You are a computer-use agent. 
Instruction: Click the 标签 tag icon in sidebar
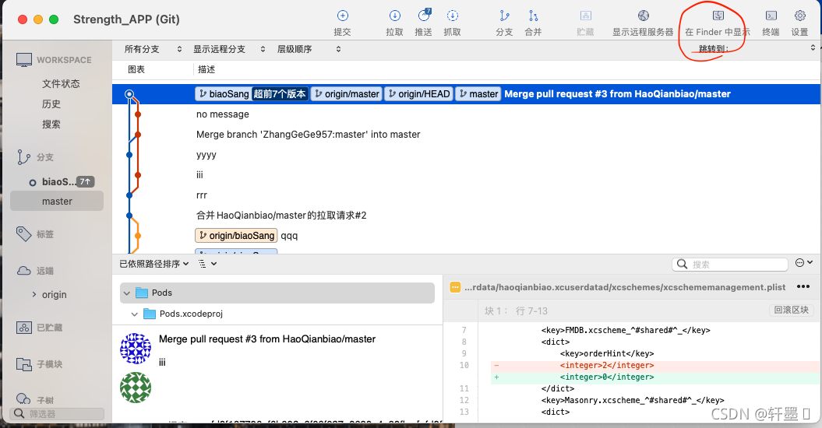[x=23, y=234]
